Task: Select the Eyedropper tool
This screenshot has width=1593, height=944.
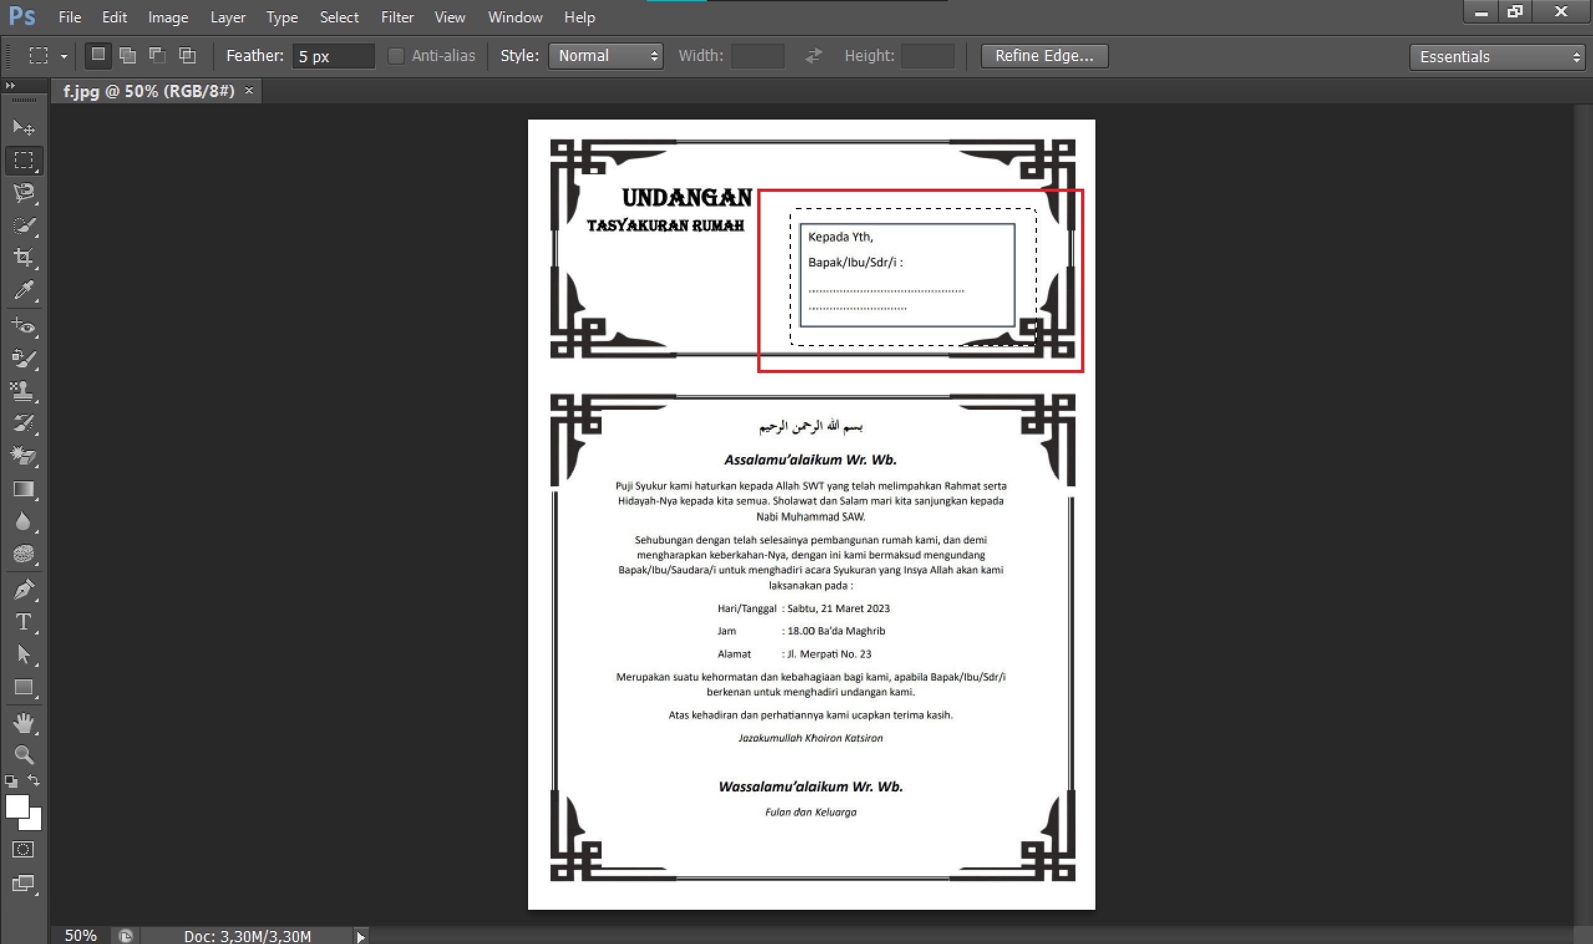Action: 24,290
